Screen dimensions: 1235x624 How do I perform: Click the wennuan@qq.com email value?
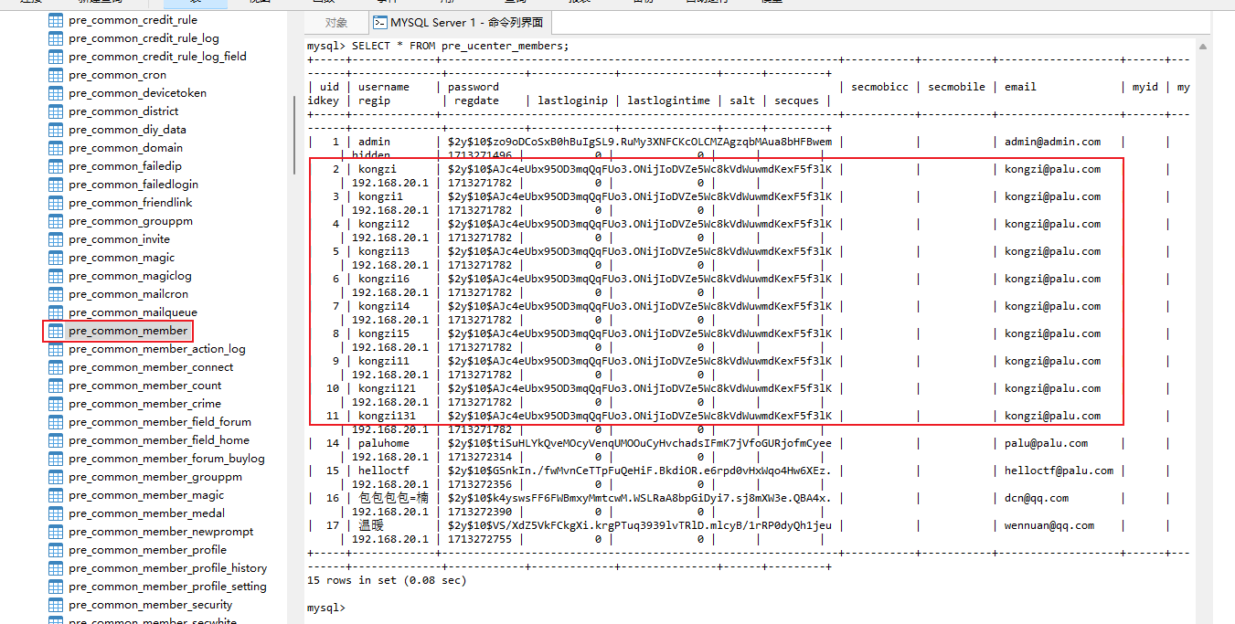1049,525
